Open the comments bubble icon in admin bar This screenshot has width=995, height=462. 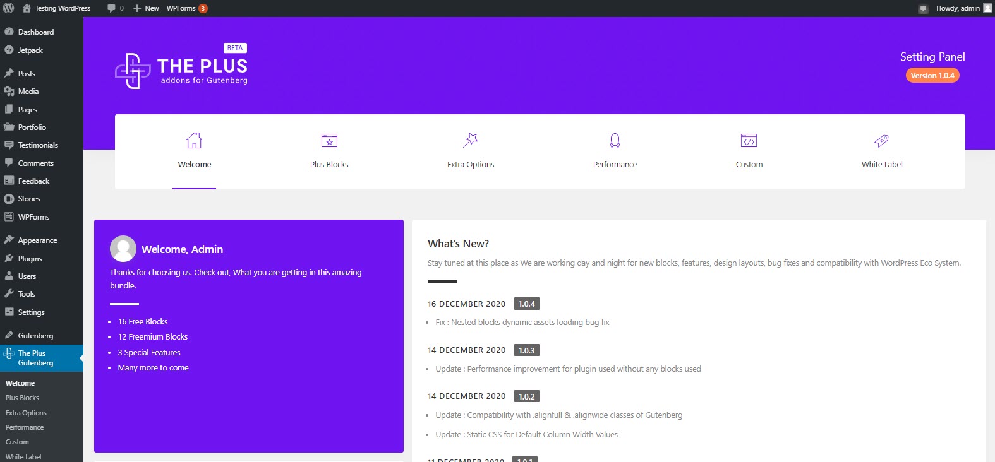point(111,8)
